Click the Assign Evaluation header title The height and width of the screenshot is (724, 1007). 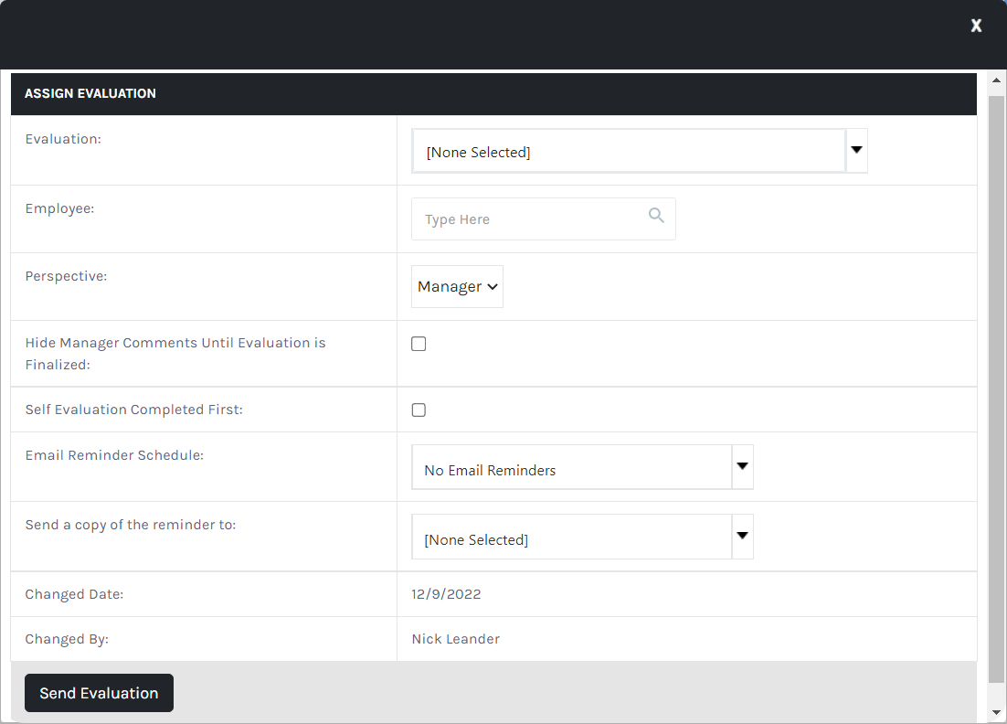(90, 94)
